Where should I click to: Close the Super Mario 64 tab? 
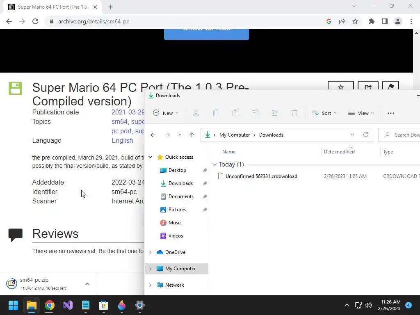95,7
